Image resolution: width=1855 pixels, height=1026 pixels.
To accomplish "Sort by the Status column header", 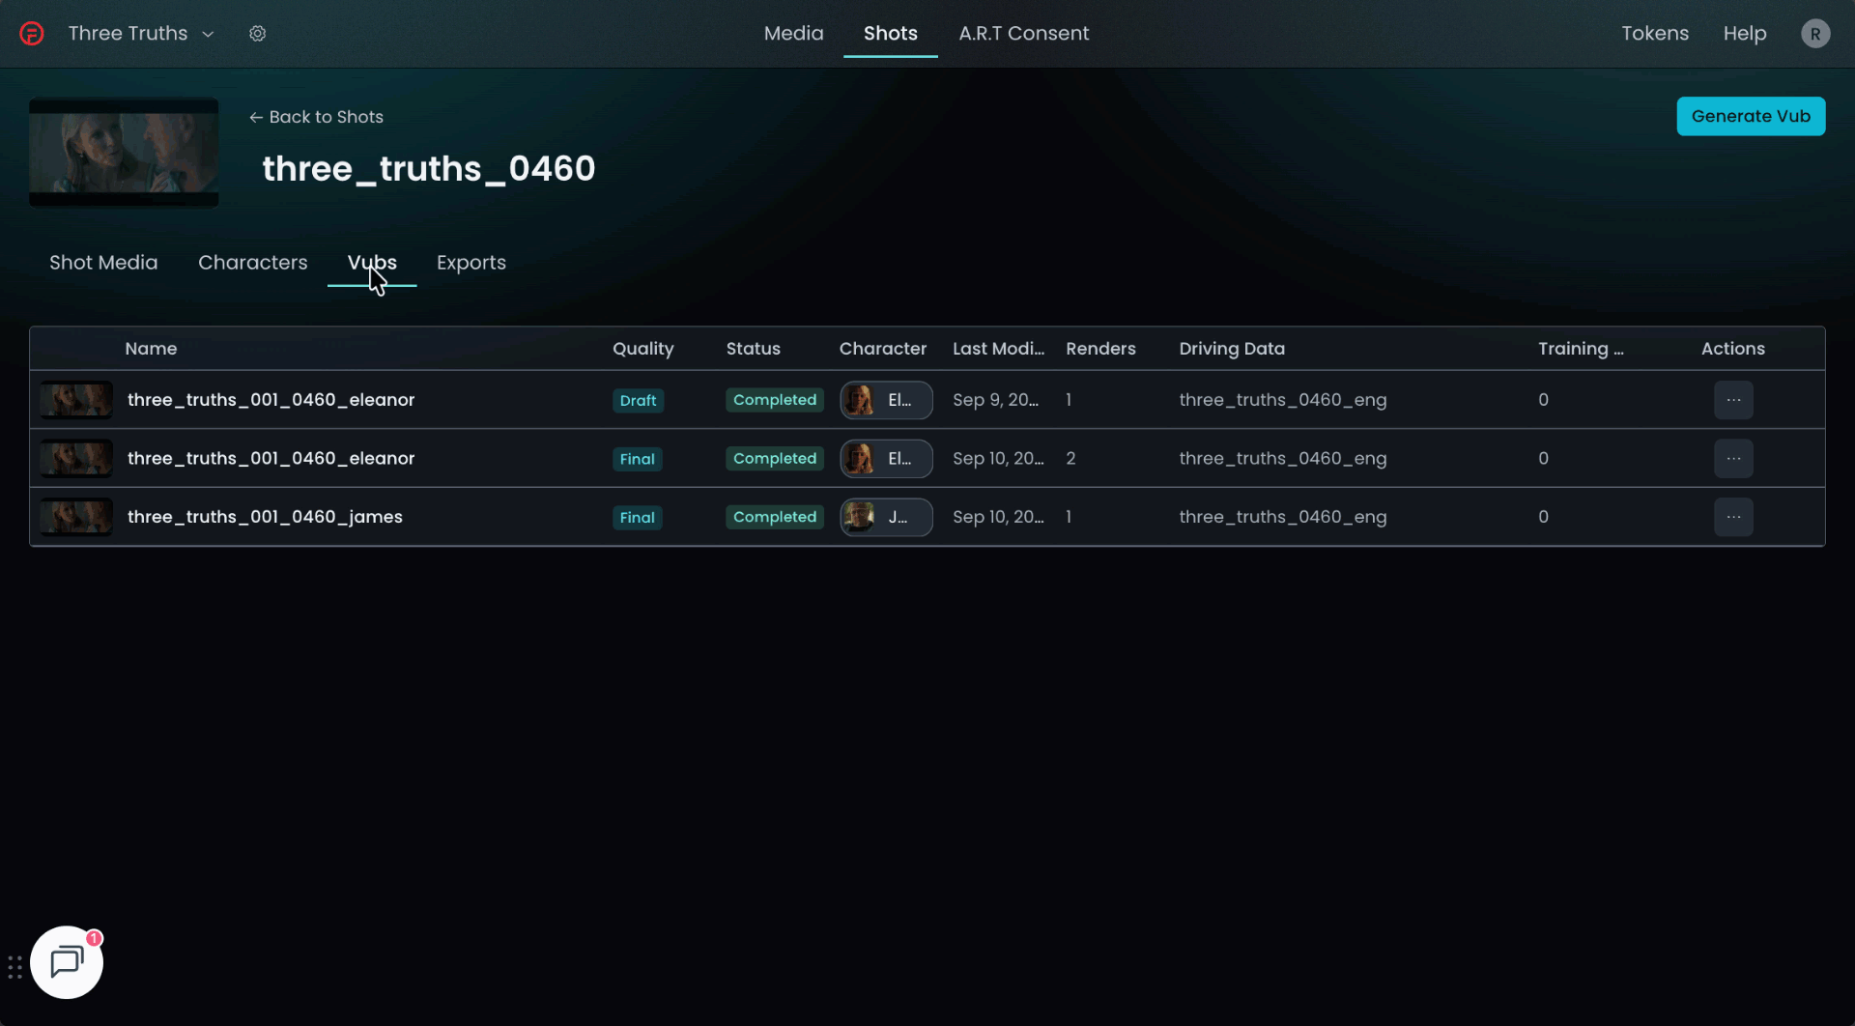I will 753,349.
